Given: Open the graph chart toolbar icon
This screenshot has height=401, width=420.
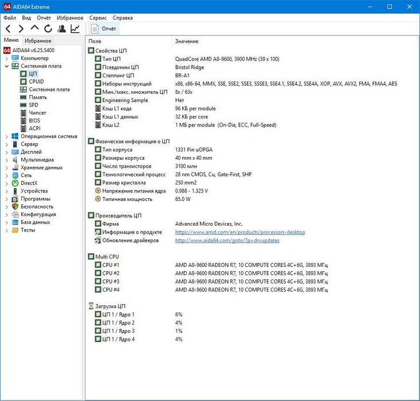Looking at the screenshot, I should [75, 29].
